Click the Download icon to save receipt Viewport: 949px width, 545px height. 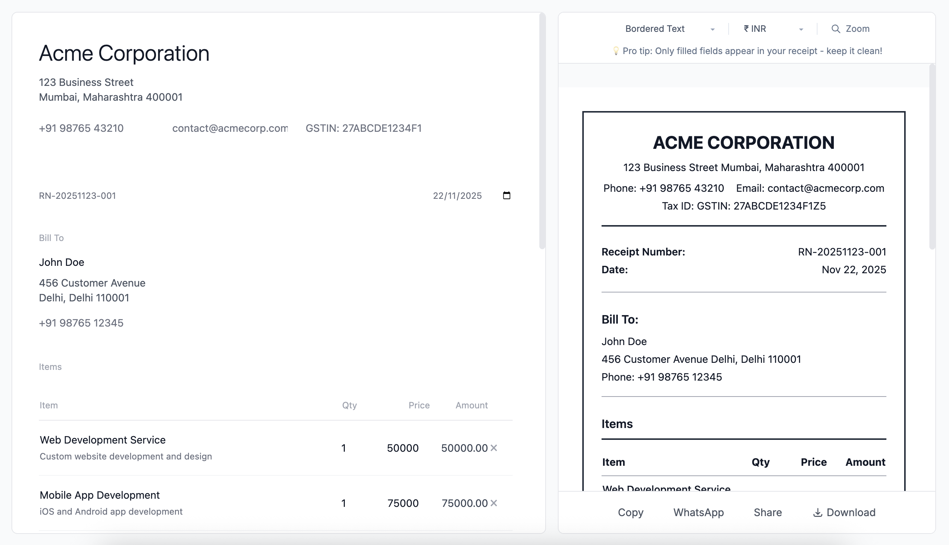pos(817,512)
